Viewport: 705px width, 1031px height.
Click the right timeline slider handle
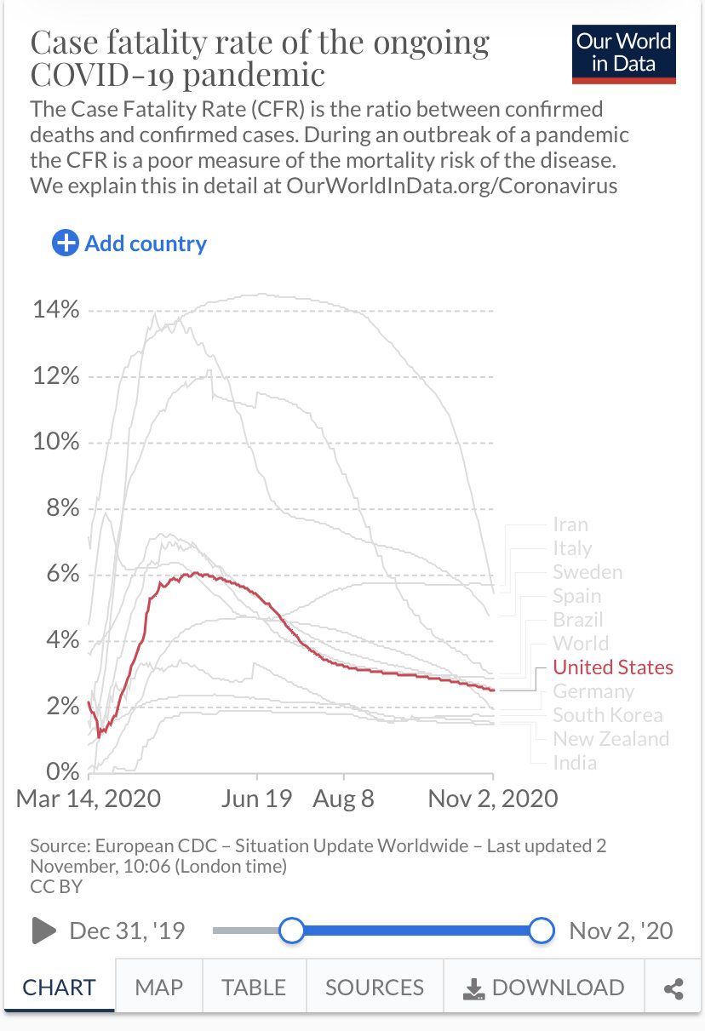[542, 931]
